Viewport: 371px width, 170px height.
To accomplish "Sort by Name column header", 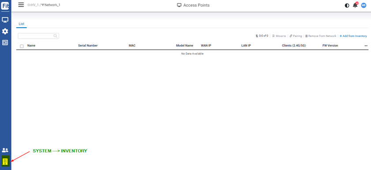I will (31, 45).
